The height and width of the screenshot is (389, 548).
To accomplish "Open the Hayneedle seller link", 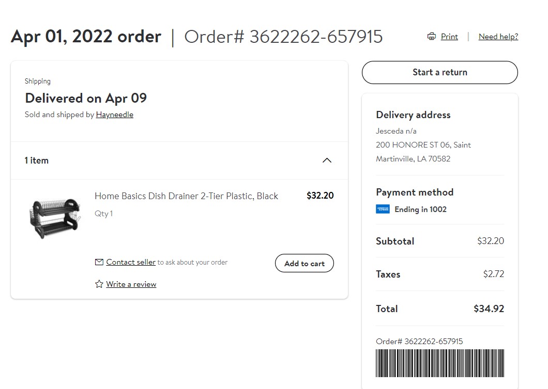I will click(115, 115).
